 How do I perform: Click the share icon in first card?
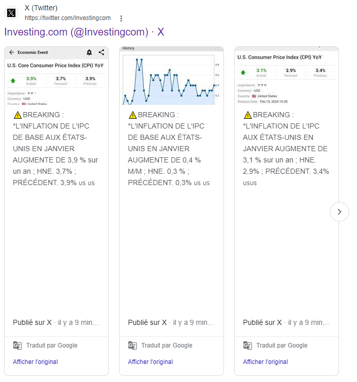(101, 52)
